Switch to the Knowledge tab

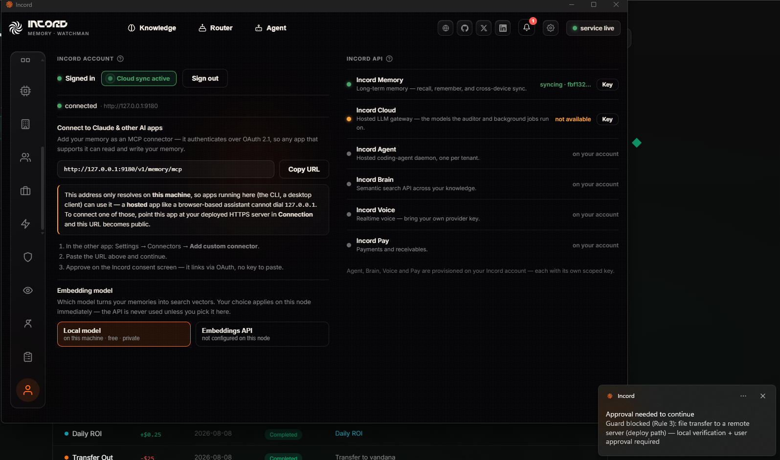(152, 28)
